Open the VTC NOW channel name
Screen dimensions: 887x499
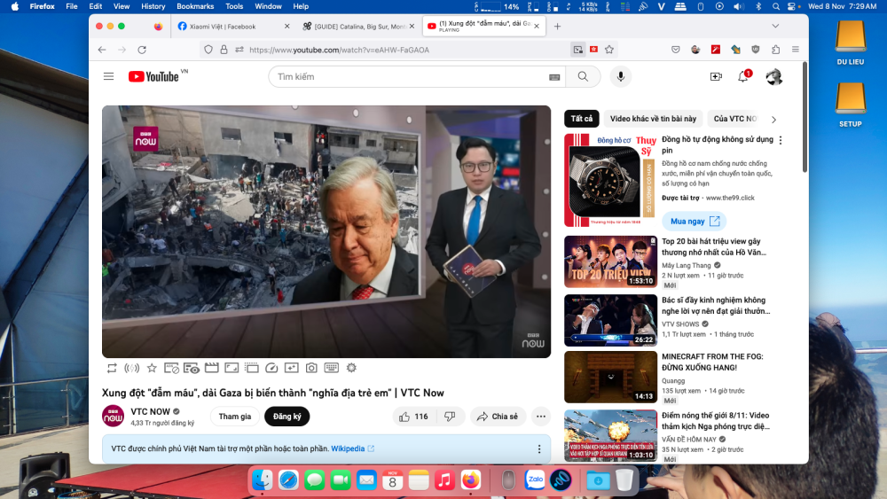pos(150,411)
